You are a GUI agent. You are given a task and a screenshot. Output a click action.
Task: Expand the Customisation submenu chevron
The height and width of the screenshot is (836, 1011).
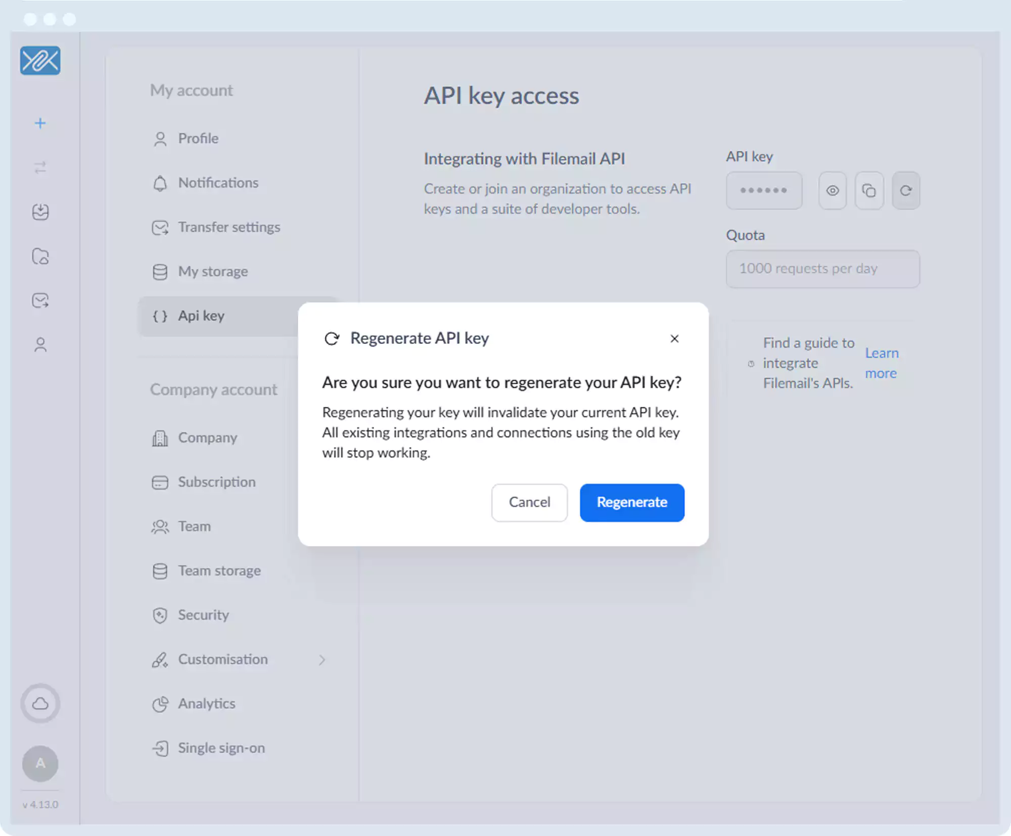tap(322, 659)
